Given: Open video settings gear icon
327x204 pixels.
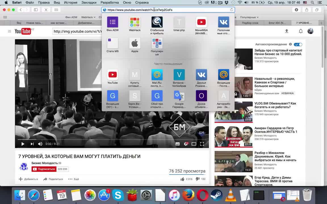Looking at the screenshot, I should coord(186,144).
